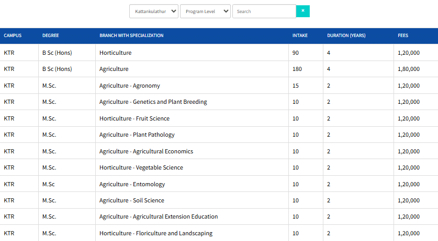Click Agriculture - Plant Pathology entry

click(137, 135)
